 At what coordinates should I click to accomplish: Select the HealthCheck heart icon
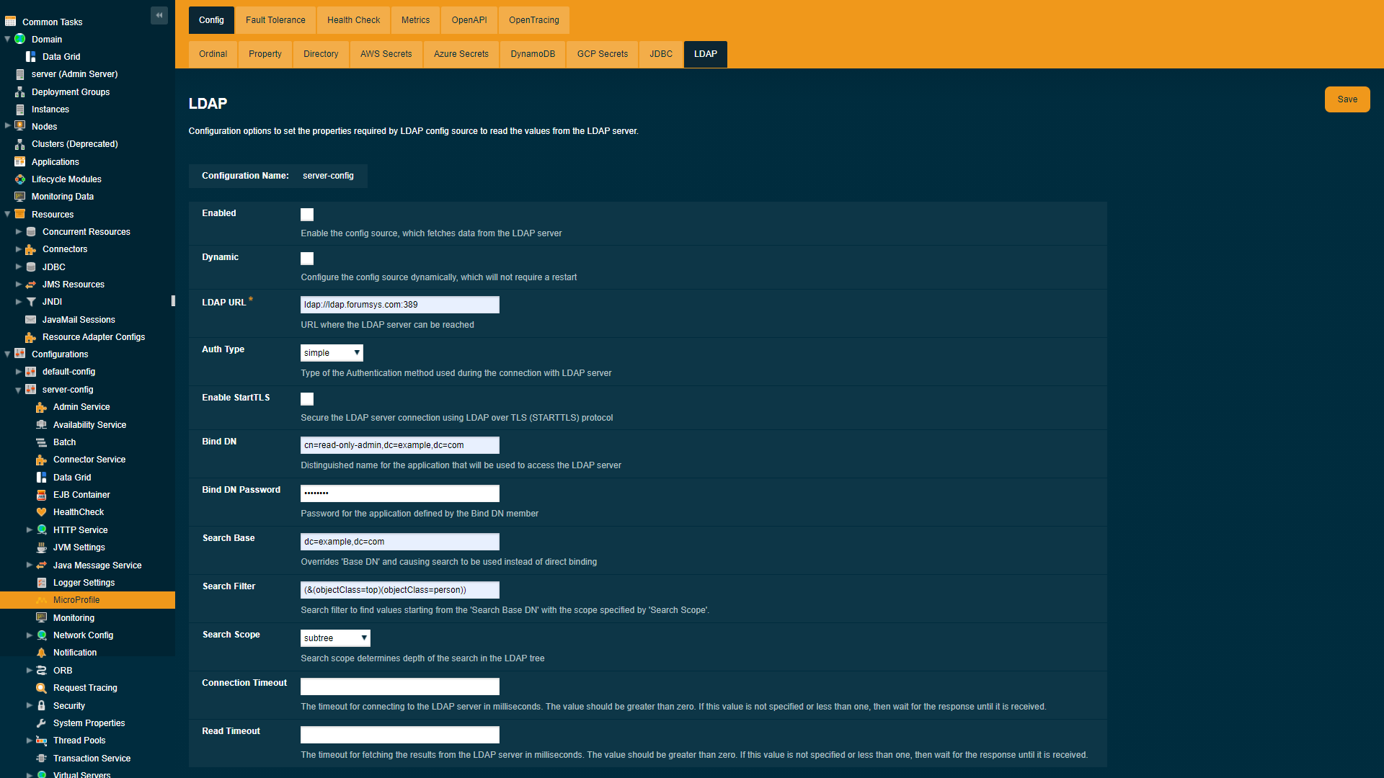coord(42,512)
